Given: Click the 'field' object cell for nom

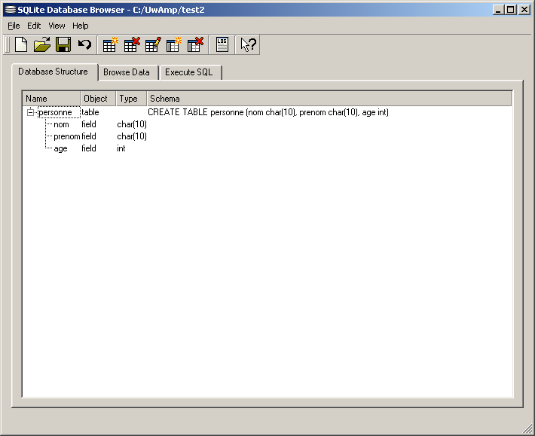Looking at the screenshot, I should [x=89, y=124].
